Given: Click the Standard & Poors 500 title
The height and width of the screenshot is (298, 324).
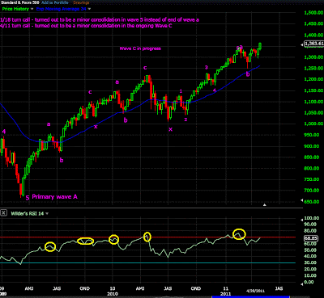Looking at the screenshot, I should [x=19, y=2].
